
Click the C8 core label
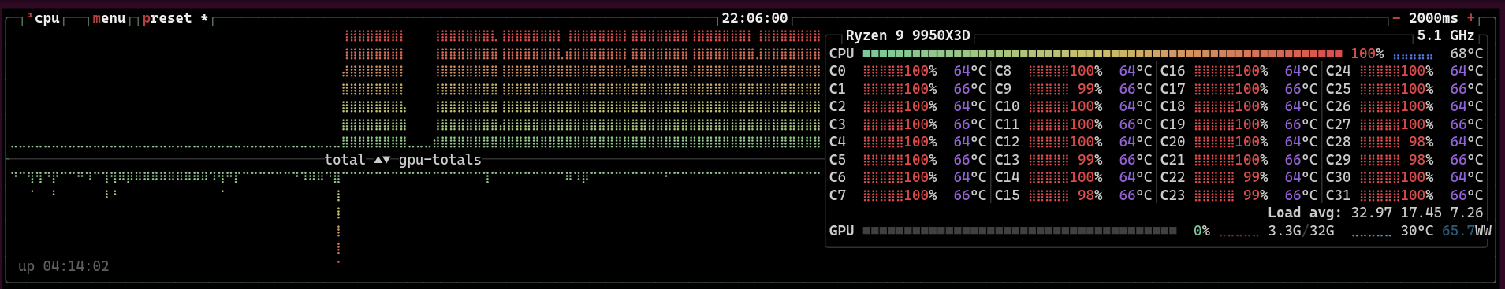1003,71
